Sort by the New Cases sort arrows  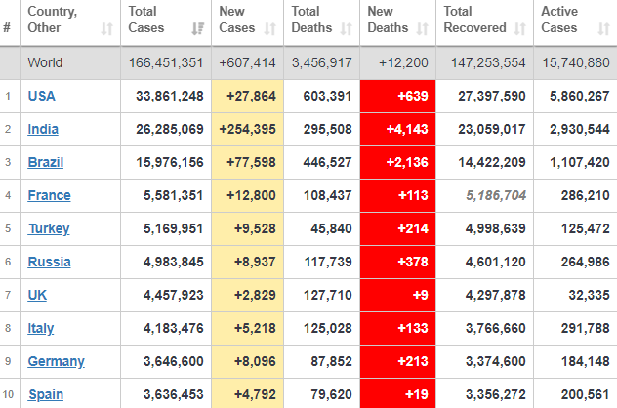[269, 28]
